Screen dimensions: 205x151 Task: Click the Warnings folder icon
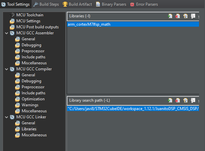tap(18, 105)
